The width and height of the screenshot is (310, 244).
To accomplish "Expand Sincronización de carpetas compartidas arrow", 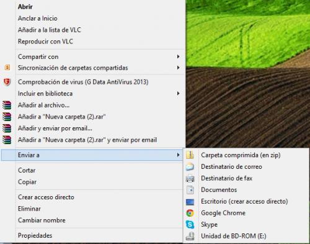I will point(178,68).
